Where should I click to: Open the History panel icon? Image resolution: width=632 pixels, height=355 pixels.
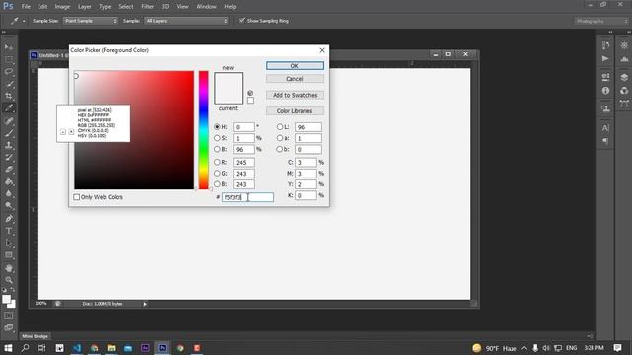[605, 45]
